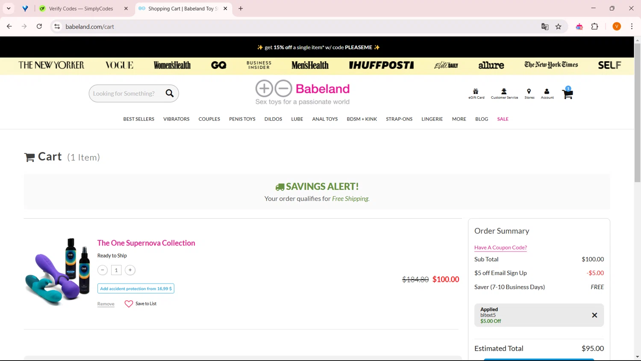Open VIBRATORS menu
Image resolution: width=641 pixels, height=361 pixels.
coord(176,119)
